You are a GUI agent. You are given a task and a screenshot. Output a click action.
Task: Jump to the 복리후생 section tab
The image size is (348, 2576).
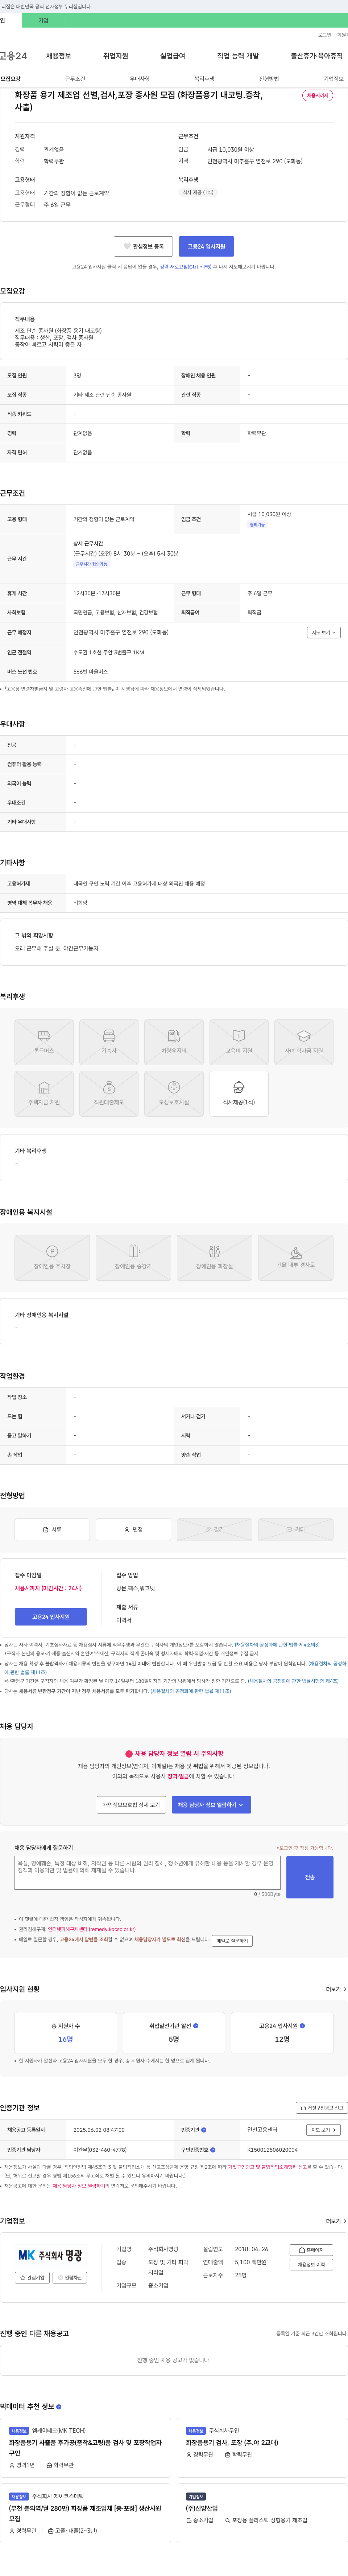[x=204, y=79]
